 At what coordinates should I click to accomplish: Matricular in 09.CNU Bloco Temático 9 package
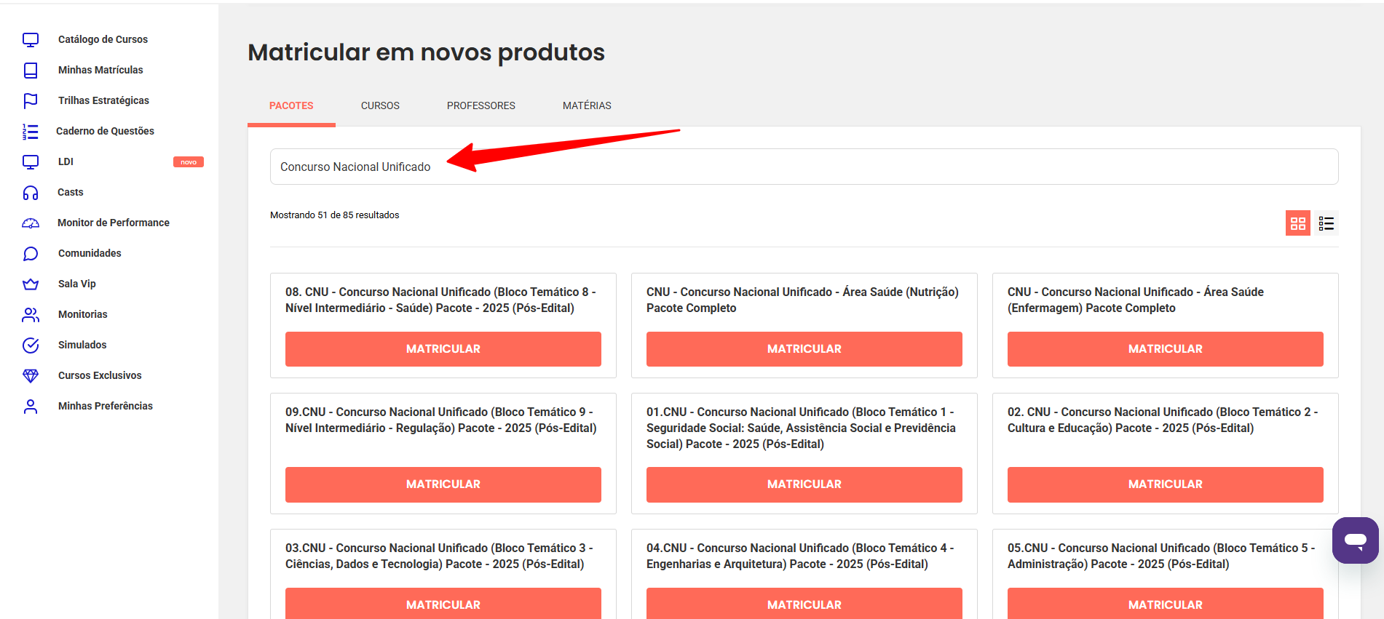pos(443,484)
